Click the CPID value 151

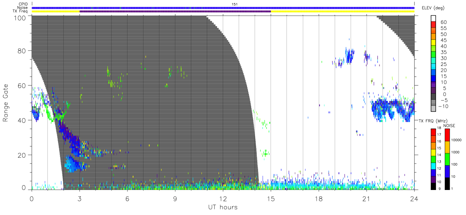pyautogui.click(x=235, y=4)
